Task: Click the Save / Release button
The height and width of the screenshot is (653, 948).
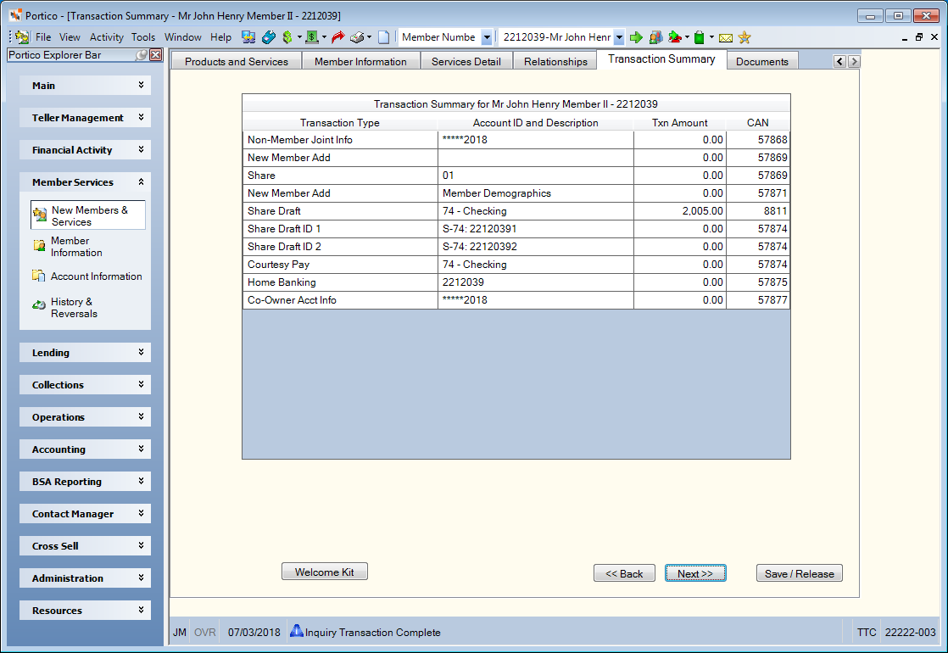Action: point(800,574)
